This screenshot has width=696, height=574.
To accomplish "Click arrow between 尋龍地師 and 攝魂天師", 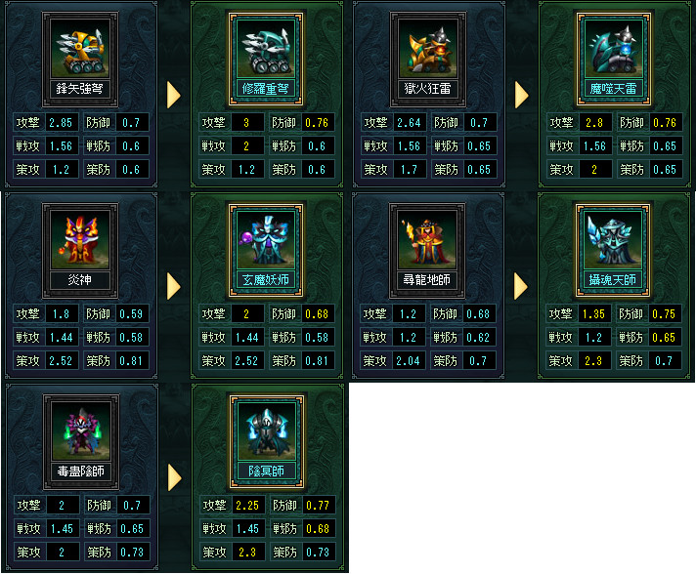I will tap(521, 286).
